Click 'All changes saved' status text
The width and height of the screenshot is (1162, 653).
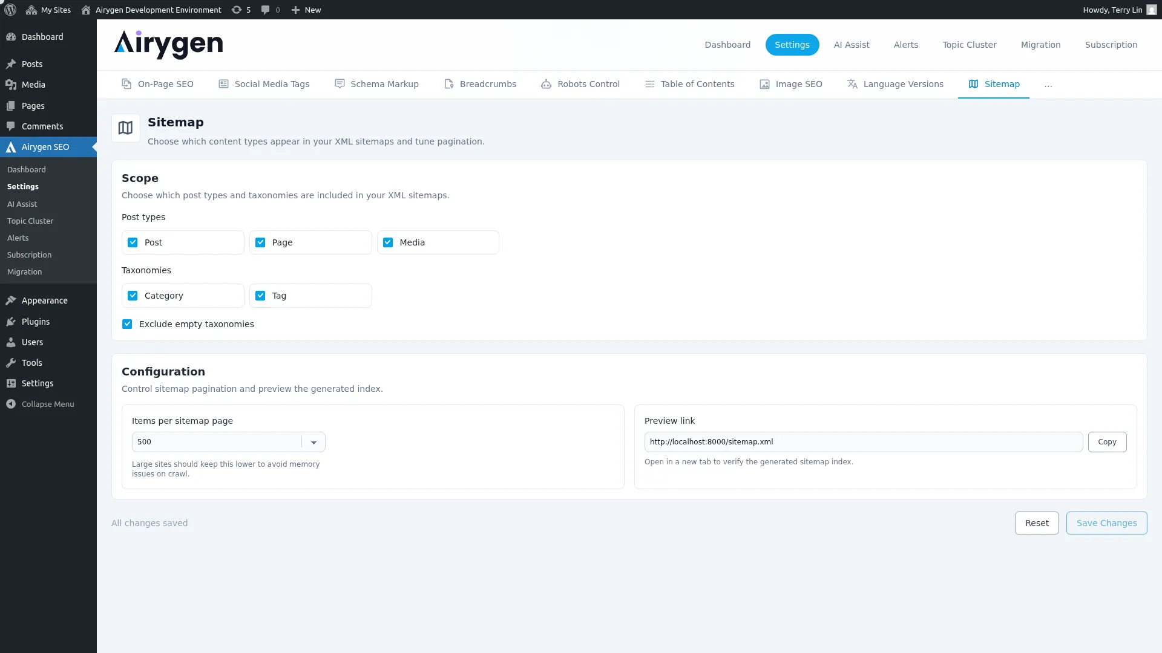149,523
